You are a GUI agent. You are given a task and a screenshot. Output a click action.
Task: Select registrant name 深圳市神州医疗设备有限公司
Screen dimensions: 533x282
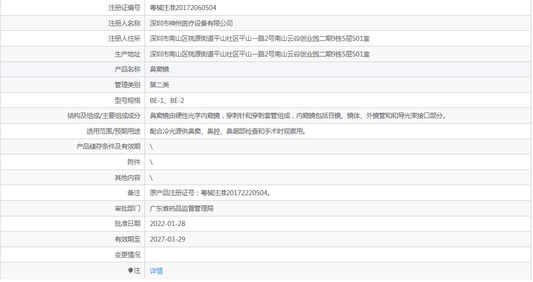point(191,23)
